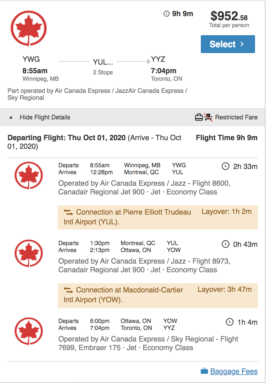This screenshot has height=383, width=266.
Task: Click the collapse triangle beside Hide Flight Details
Action: click(x=11, y=117)
